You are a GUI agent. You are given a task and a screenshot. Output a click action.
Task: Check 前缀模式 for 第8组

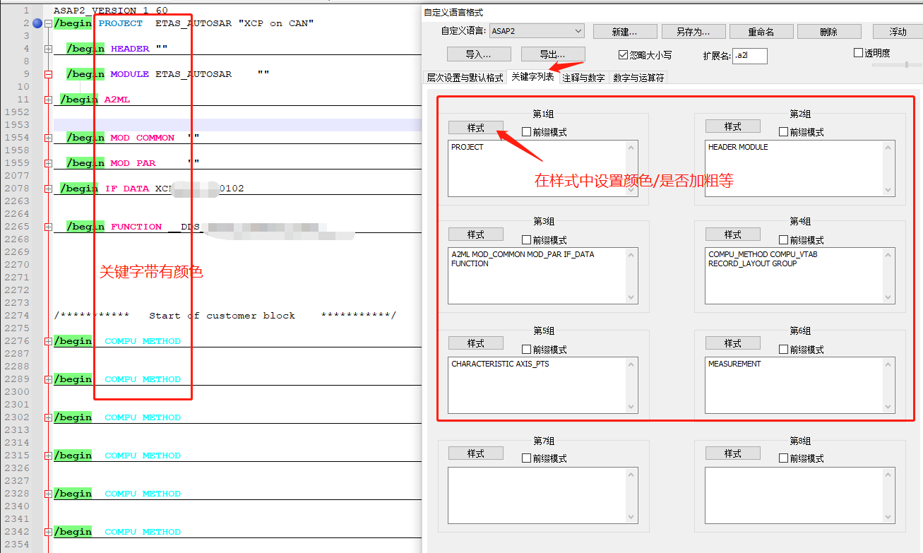(x=784, y=458)
